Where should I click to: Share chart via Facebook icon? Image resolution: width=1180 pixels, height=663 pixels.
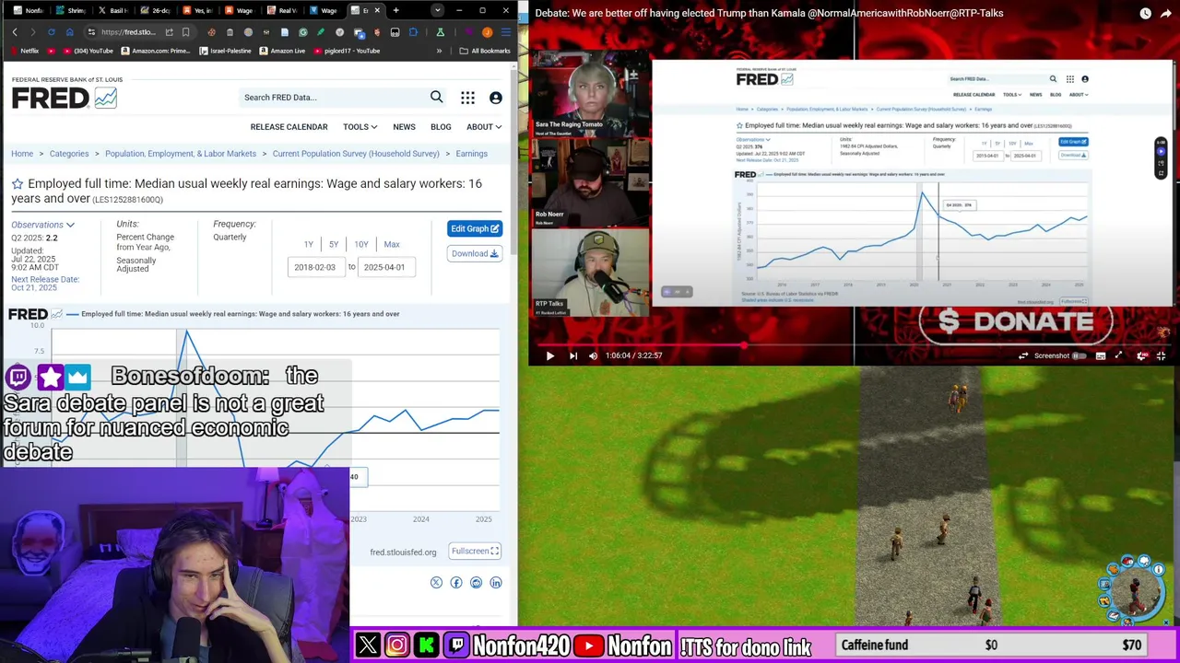tap(456, 582)
